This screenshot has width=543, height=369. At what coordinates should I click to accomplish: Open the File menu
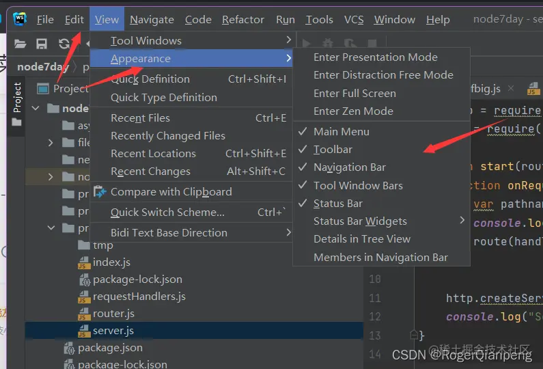[x=45, y=20]
